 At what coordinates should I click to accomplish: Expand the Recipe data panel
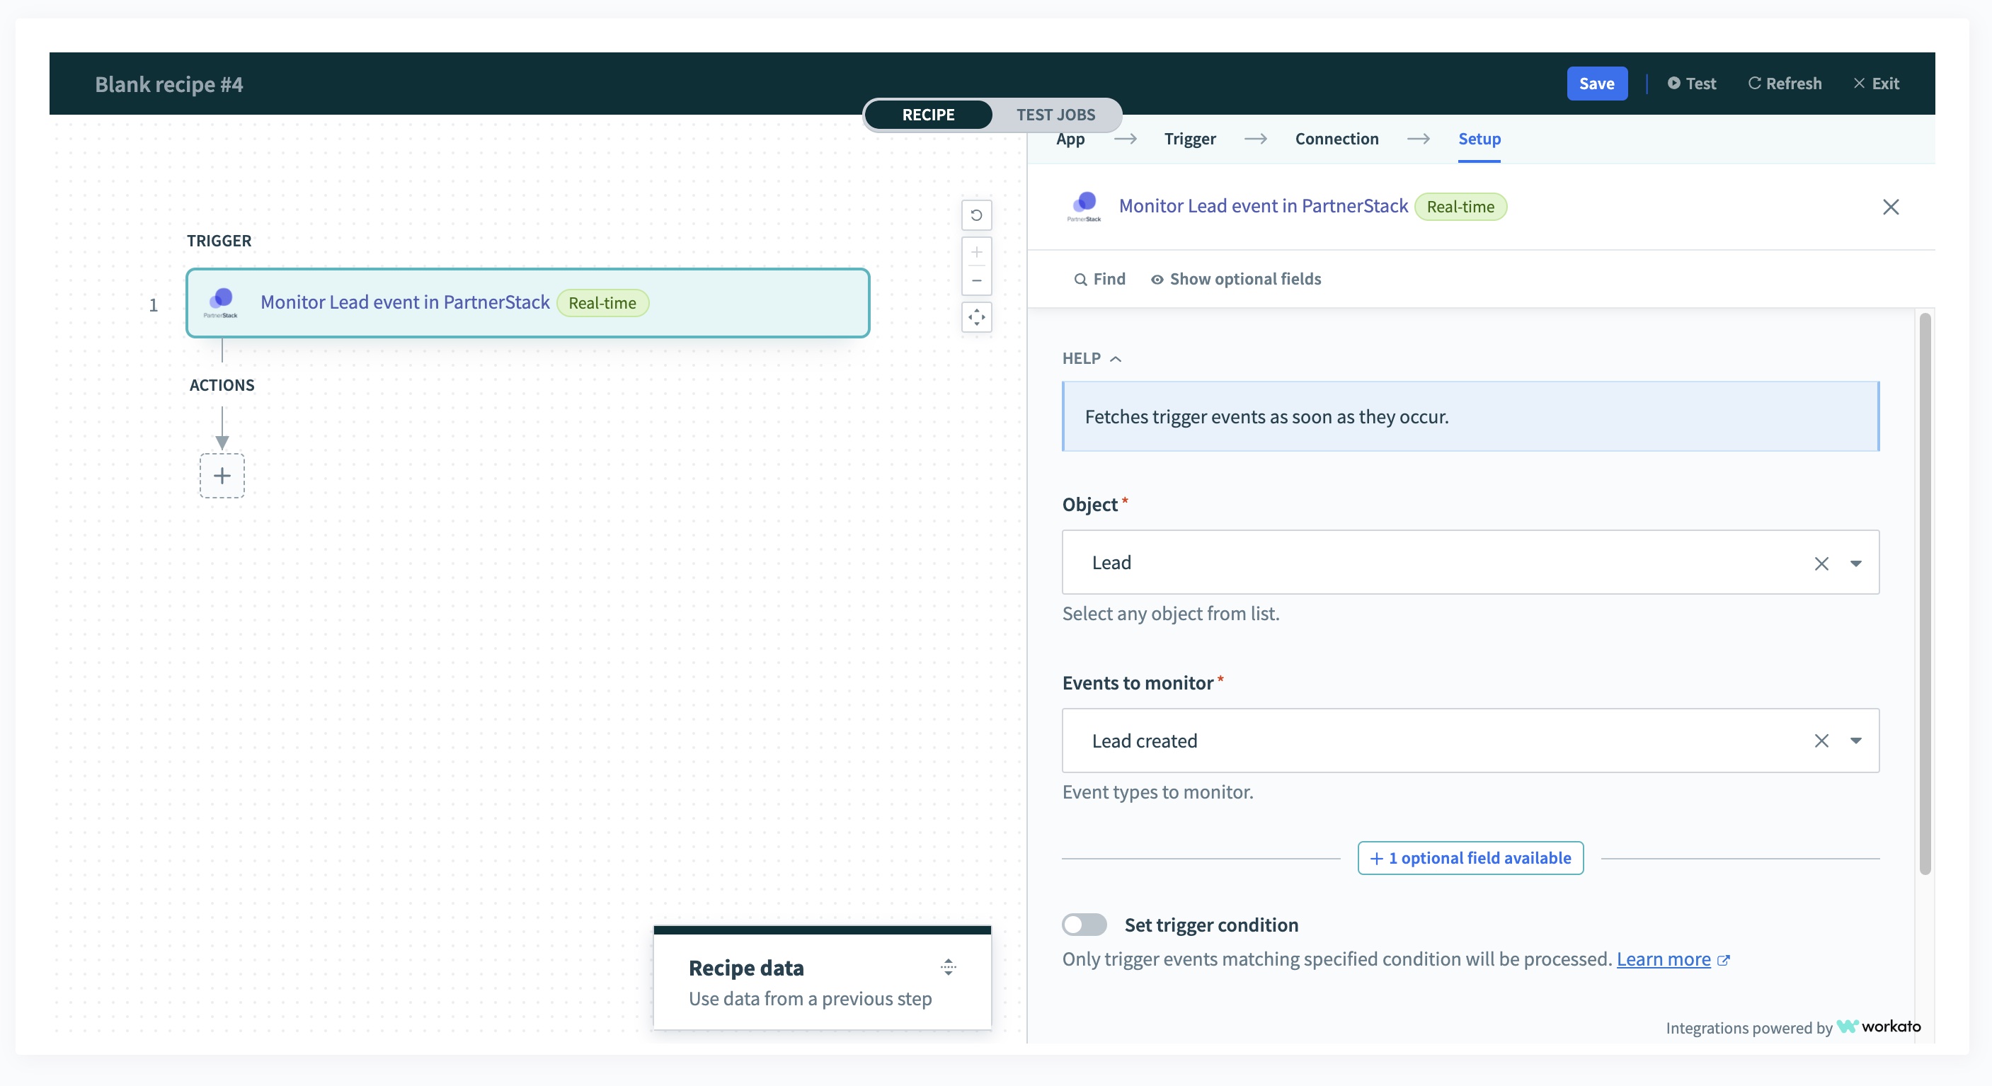coord(948,966)
